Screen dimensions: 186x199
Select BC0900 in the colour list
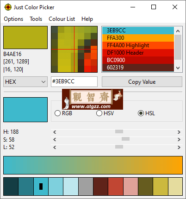[138, 60]
